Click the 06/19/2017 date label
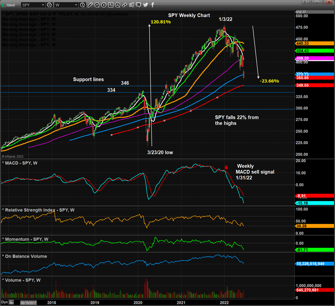The width and height of the screenshot is (335, 306). click(28, 303)
